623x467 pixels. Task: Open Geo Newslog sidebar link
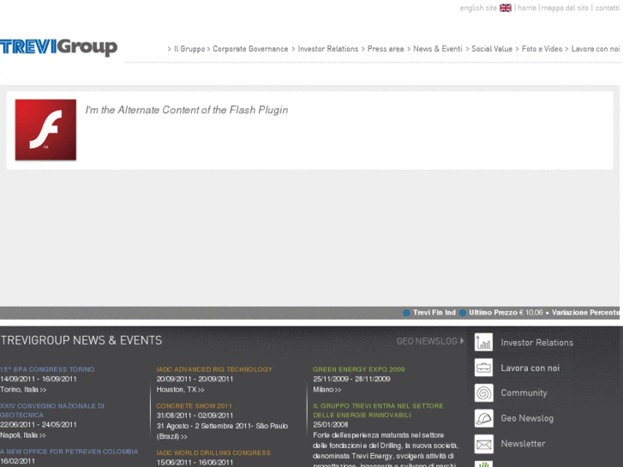point(527,418)
